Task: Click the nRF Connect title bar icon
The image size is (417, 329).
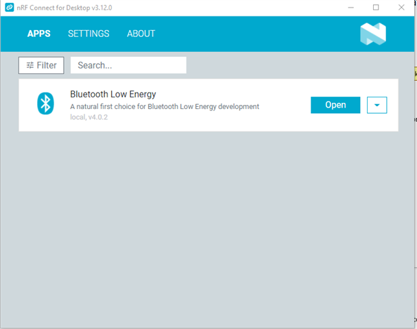Action: (10, 8)
